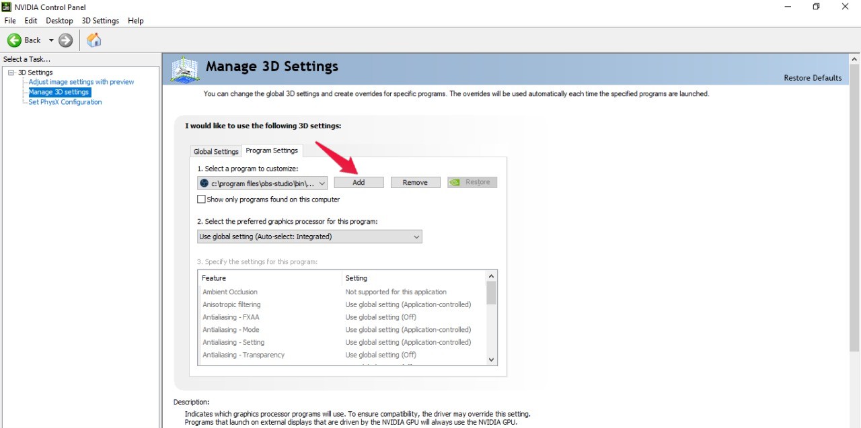Click the Restore Defaults link

coord(813,78)
